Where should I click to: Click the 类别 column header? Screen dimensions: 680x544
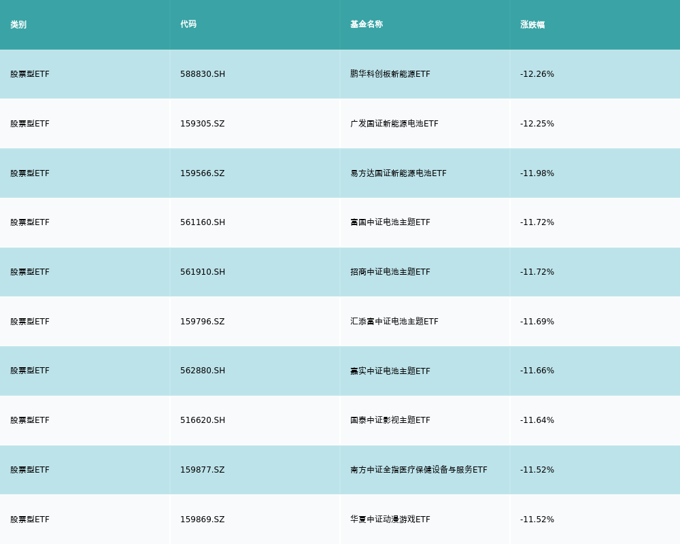(18, 24)
